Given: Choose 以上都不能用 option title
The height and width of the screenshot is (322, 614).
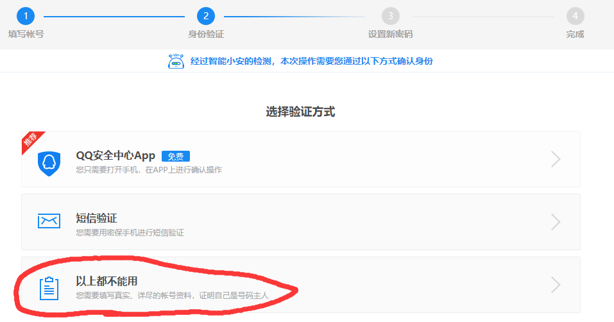Looking at the screenshot, I should pyautogui.click(x=107, y=281).
